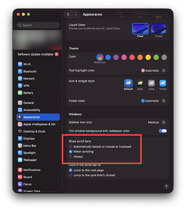
Task: Open the Network globe icon
Action: pos(20,79)
